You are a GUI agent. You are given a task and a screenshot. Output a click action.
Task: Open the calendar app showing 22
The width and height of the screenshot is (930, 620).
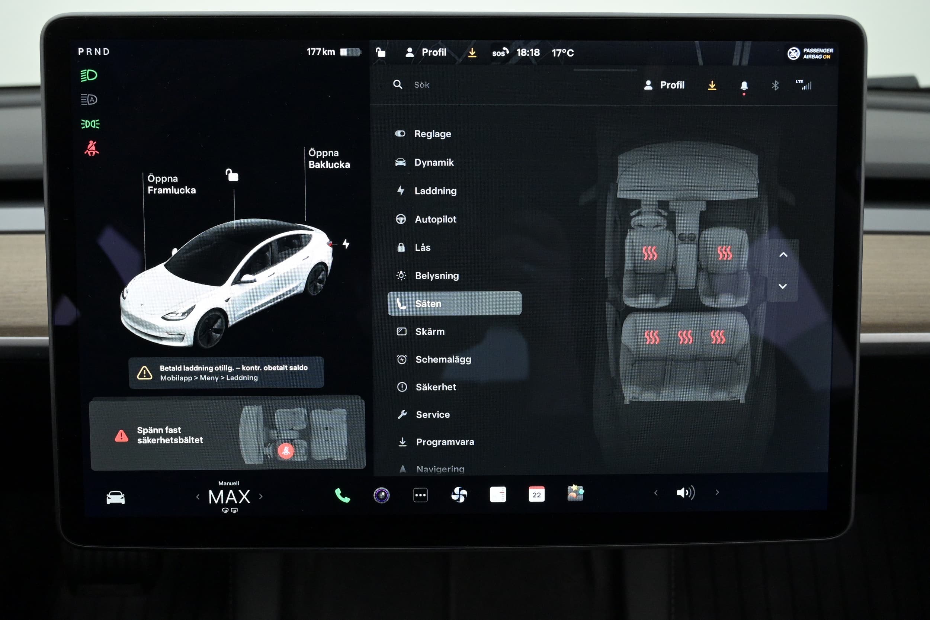[x=536, y=494]
